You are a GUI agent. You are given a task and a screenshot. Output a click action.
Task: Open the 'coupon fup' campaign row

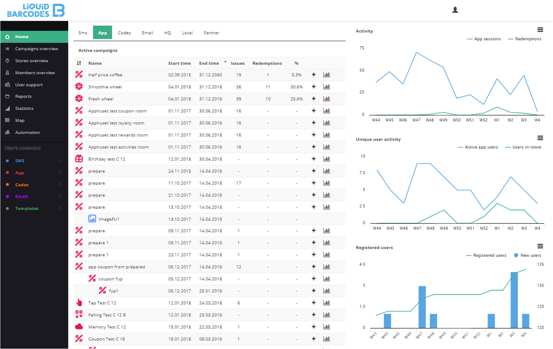(x=110, y=279)
